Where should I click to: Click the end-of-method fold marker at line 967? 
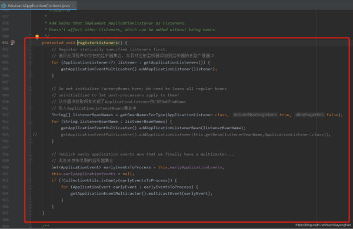pos(31,213)
